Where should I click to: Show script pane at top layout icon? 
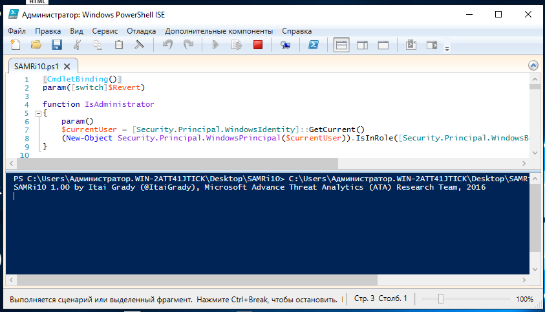[x=341, y=45]
